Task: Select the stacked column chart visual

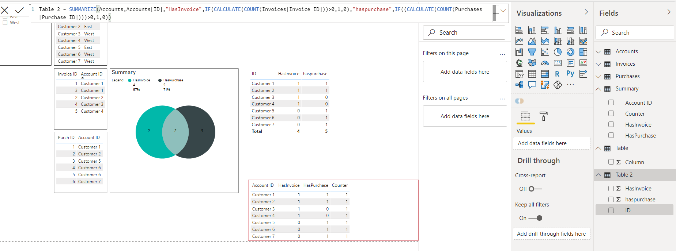Action: [532, 30]
